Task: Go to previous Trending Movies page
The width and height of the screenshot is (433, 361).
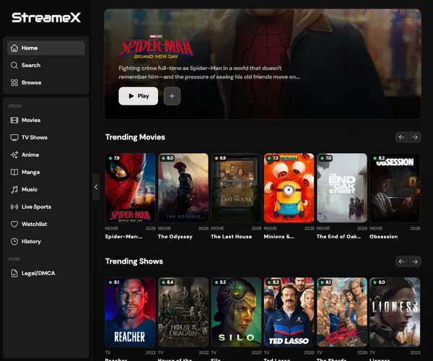Action: [x=401, y=137]
